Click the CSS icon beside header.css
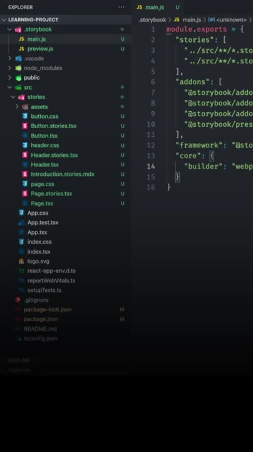This screenshot has height=452, width=253. pos(25,145)
